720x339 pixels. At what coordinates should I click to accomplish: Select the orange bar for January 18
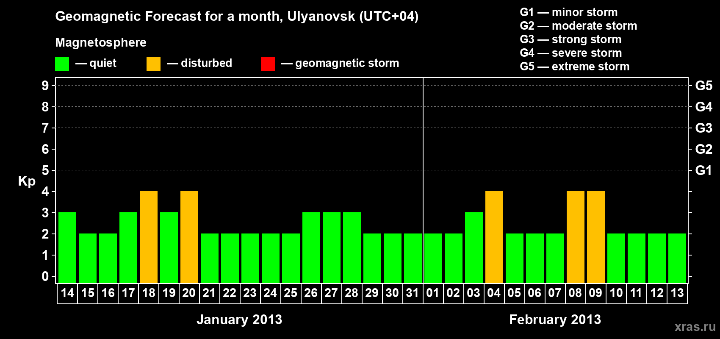point(149,237)
